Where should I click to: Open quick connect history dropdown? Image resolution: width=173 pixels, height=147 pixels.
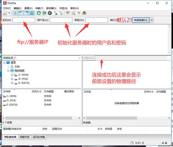pos(152,20)
